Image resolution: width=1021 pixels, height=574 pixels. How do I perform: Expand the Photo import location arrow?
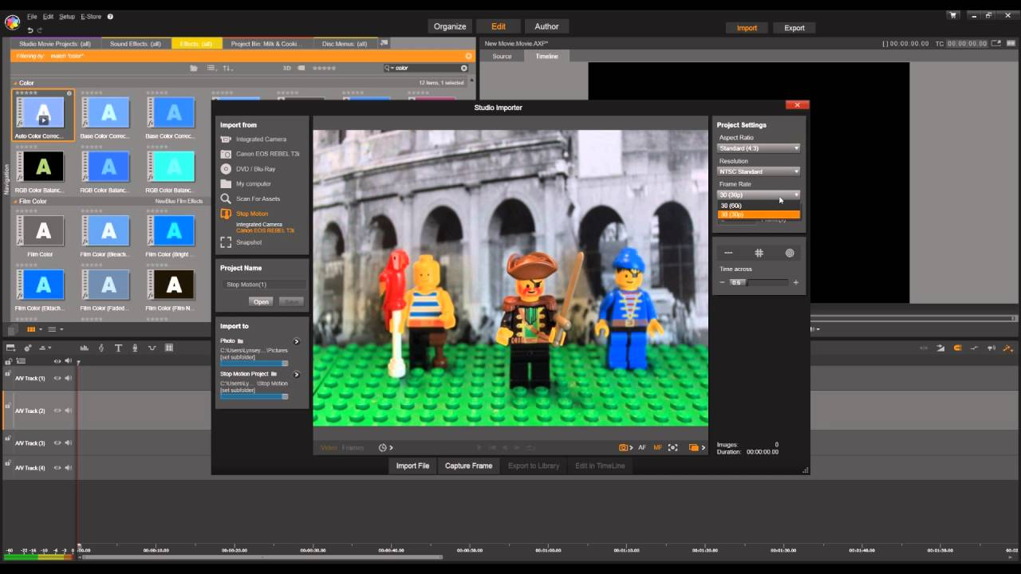296,341
